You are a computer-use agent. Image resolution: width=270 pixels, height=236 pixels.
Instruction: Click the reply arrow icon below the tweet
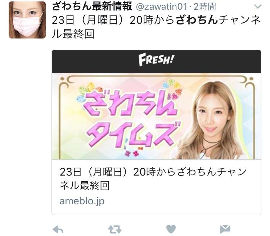click(x=58, y=229)
